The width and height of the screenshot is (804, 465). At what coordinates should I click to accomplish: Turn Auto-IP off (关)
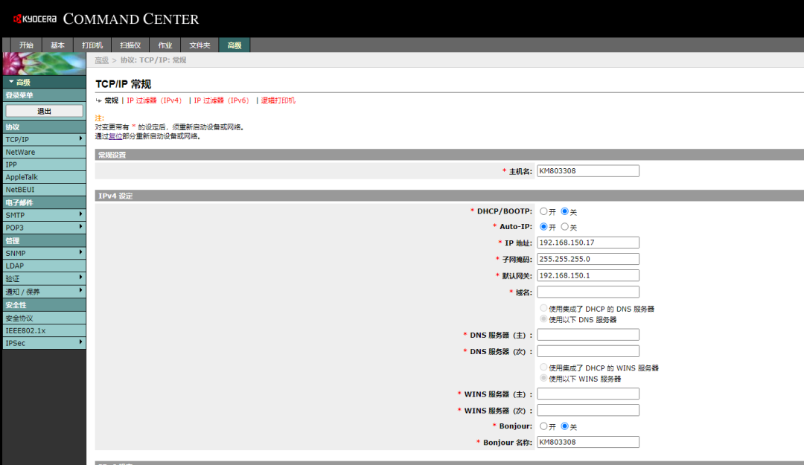pos(564,227)
